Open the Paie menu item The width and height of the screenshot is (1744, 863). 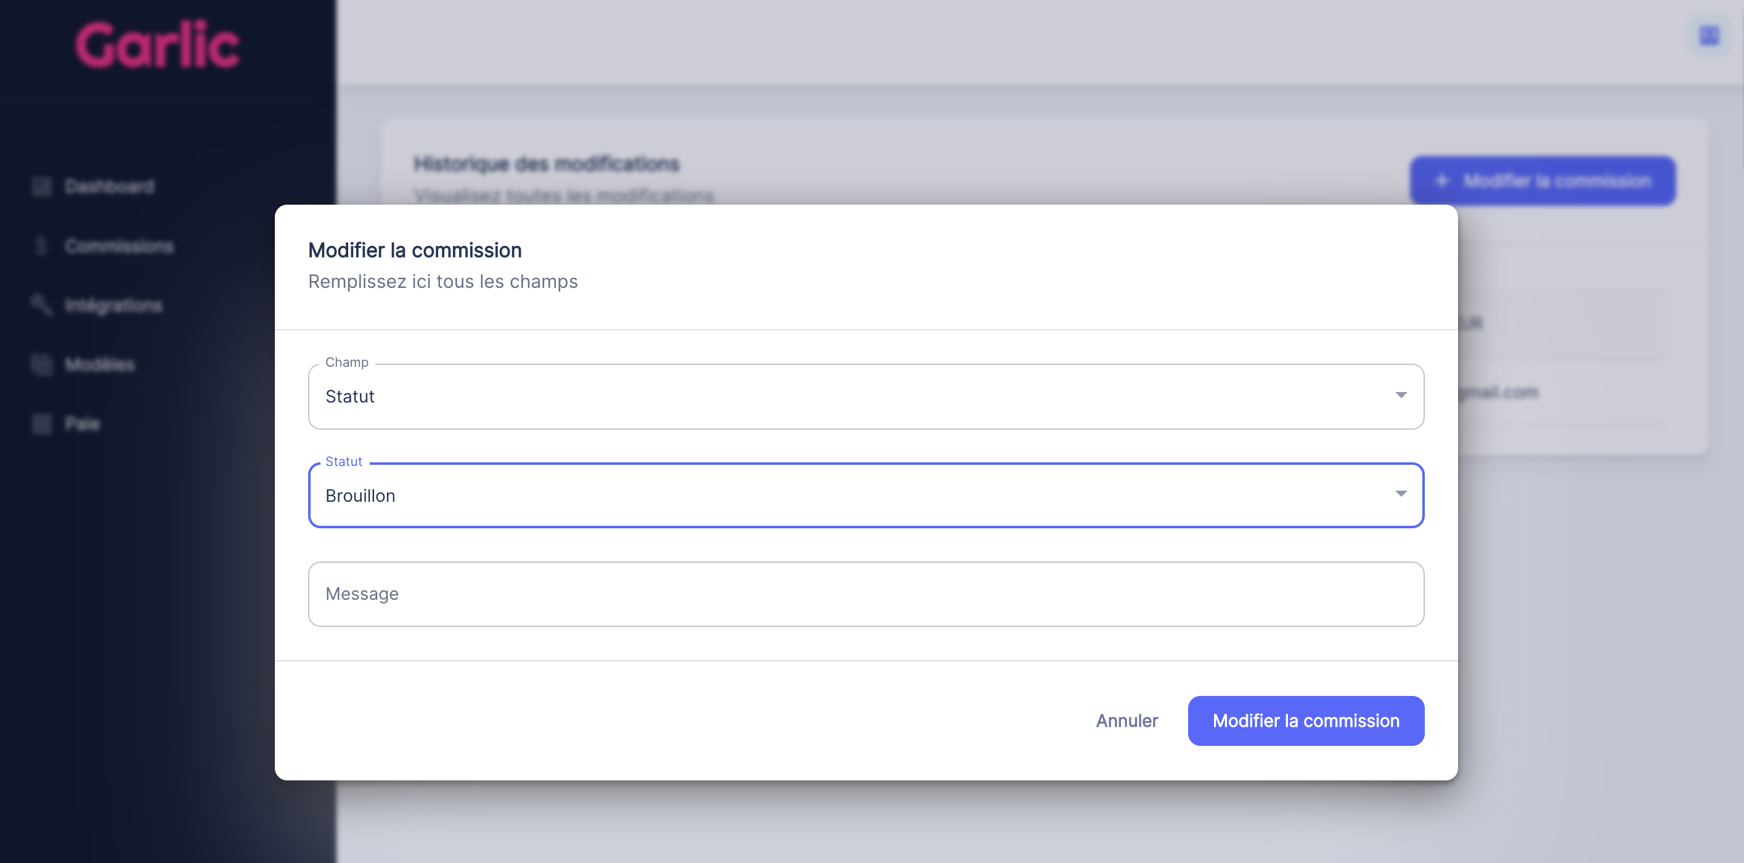click(x=83, y=424)
